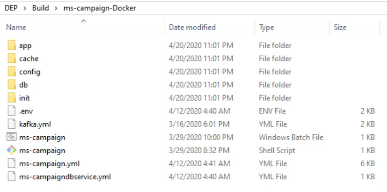Go to DEP breadcrumb segment
The width and height of the screenshot is (387, 192).
coord(11,8)
